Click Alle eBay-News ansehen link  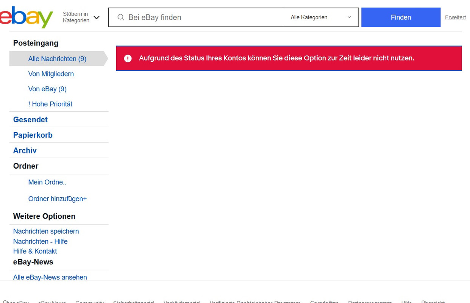[50, 277]
